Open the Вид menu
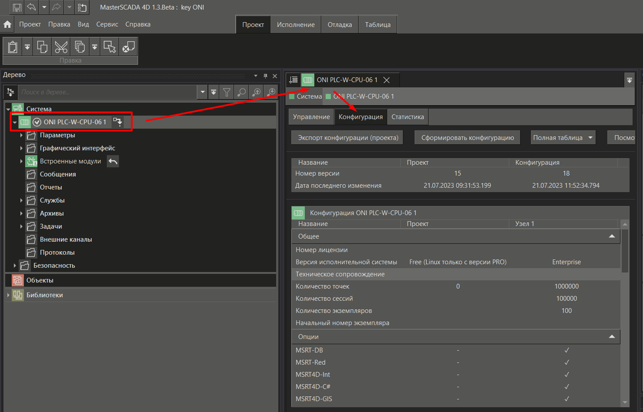 coord(83,24)
